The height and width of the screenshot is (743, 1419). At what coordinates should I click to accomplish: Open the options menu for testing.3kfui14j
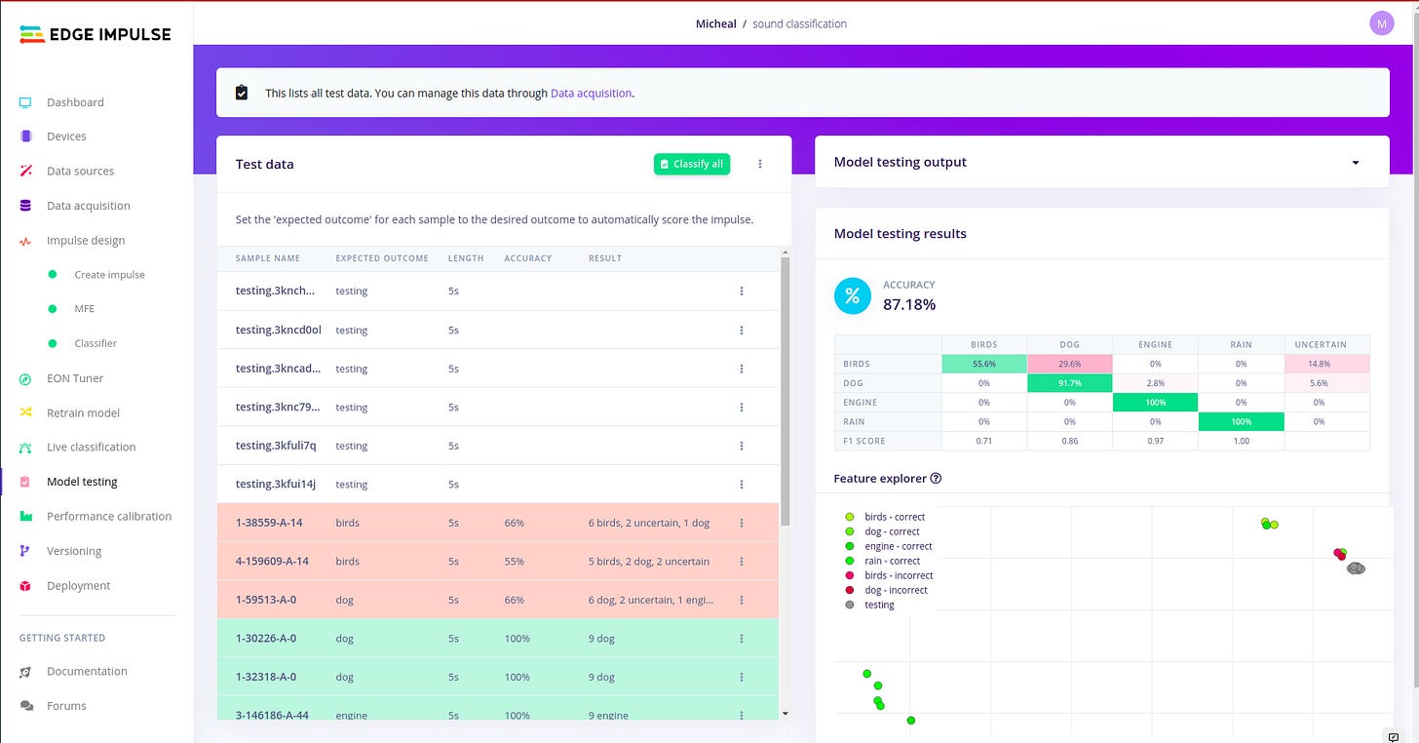pos(742,485)
